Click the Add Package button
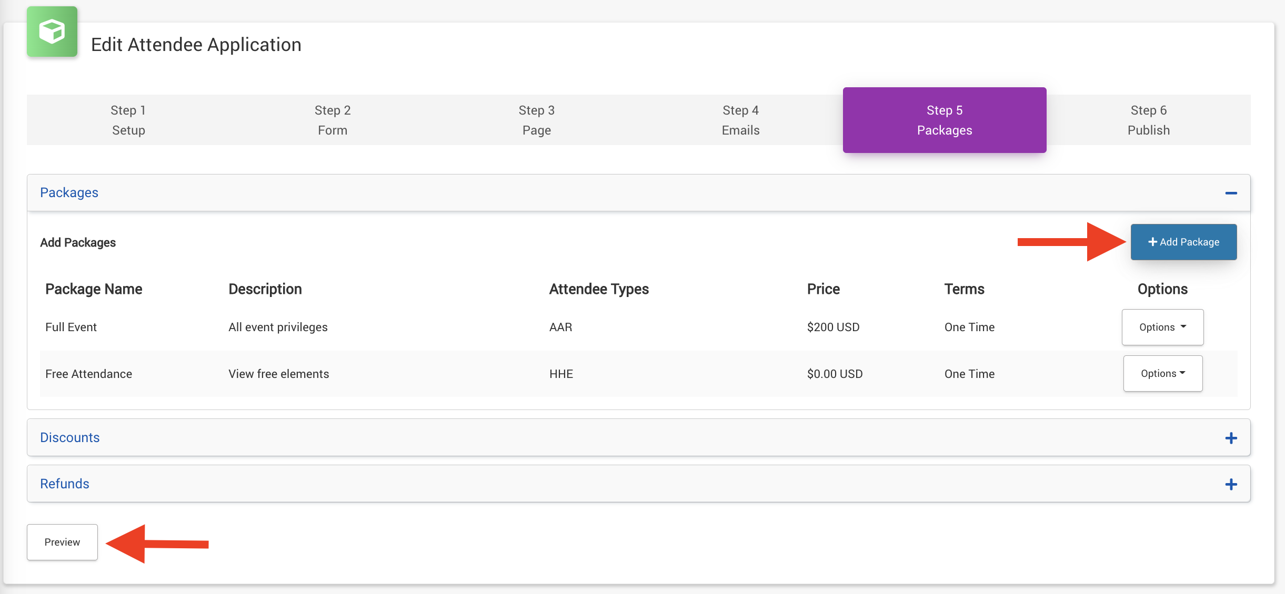 coord(1183,242)
